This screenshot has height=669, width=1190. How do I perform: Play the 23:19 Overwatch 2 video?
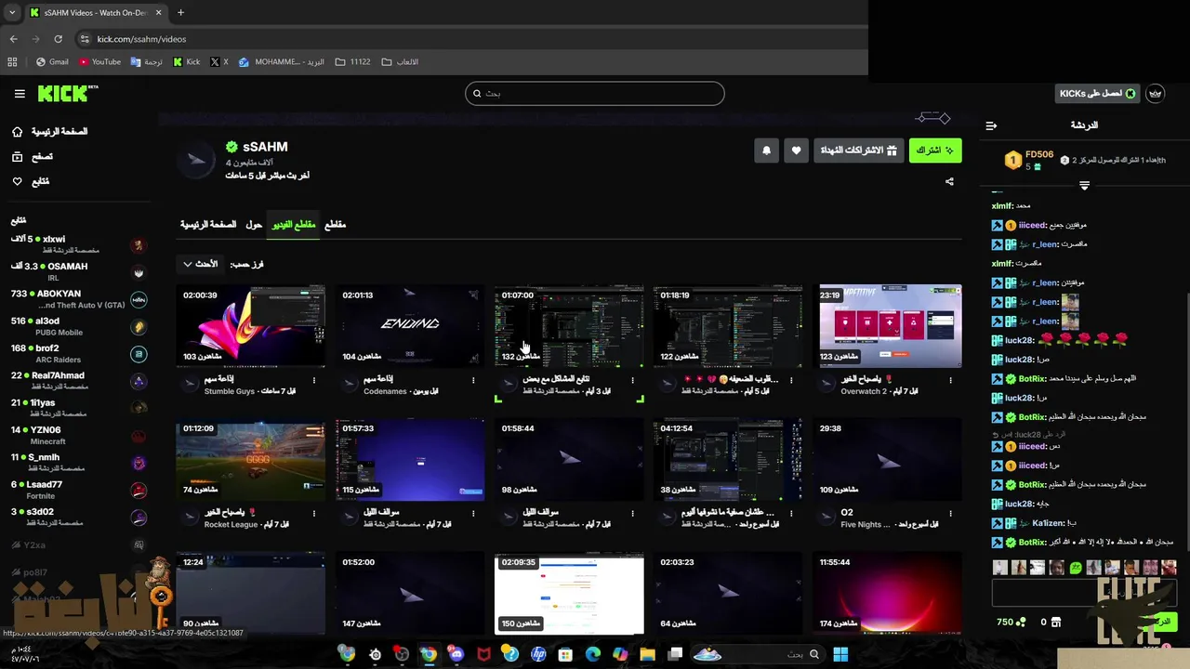pyautogui.click(x=887, y=326)
